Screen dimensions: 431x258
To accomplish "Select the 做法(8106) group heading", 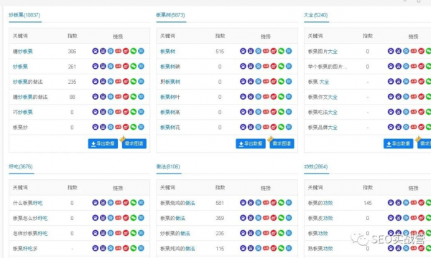I will [x=168, y=167].
